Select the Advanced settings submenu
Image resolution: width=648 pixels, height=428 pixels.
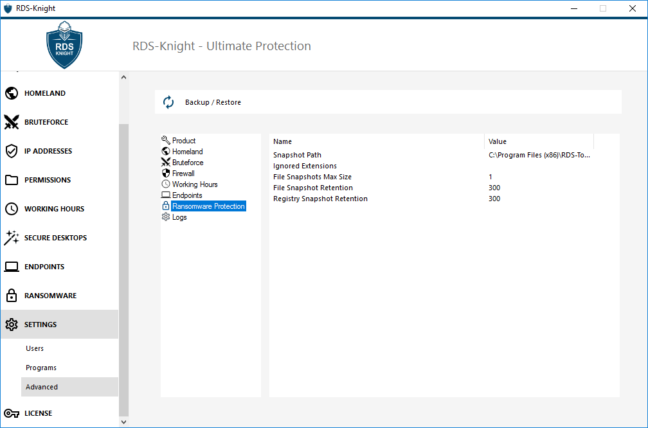(x=69, y=387)
